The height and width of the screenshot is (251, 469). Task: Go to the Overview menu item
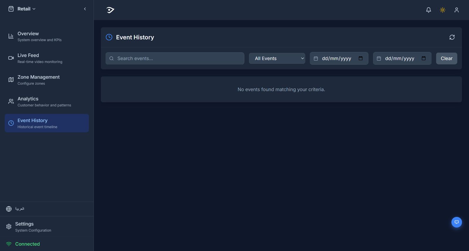[47, 36]
